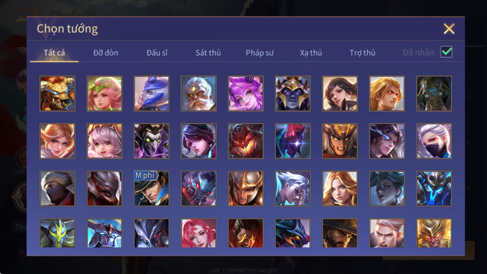
Task: Show the 'Pháp sư' hero category
Action: click(x=260, y=53)
